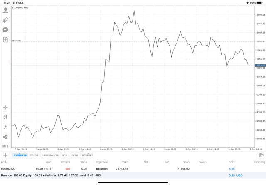
Task: Switch to the กล่องจดหมาย (Mailbox) tab
Action: (50, 155)
